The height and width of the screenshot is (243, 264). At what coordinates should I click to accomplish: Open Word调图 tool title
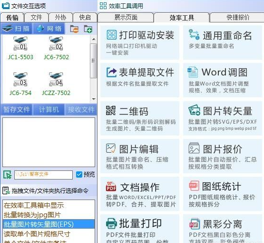click(225, 72)
